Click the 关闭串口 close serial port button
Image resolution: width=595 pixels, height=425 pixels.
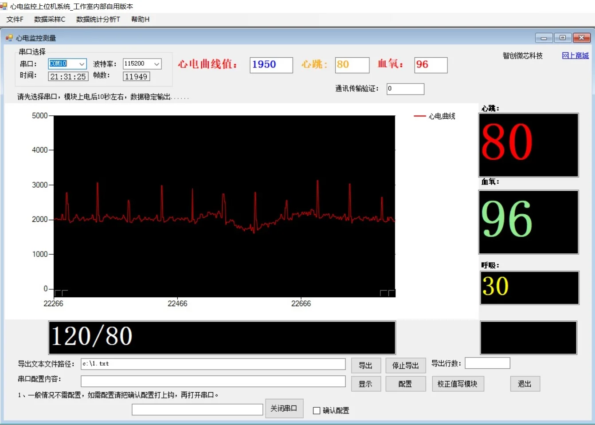(284, 408)
